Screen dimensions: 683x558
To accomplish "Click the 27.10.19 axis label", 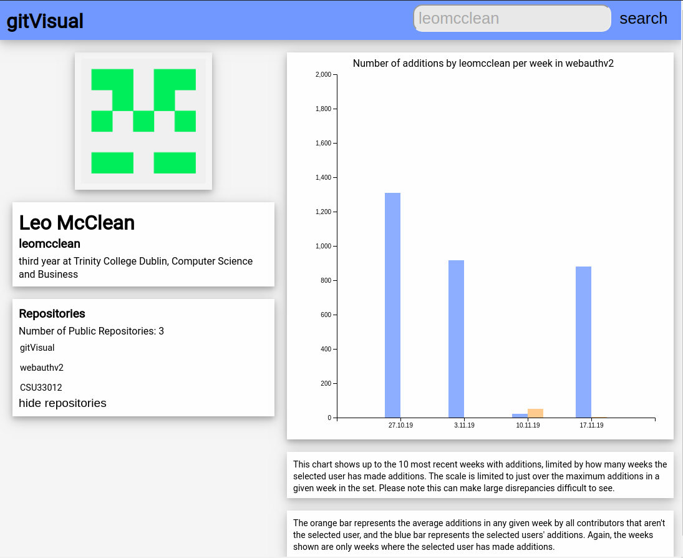I will coord(400,425).
